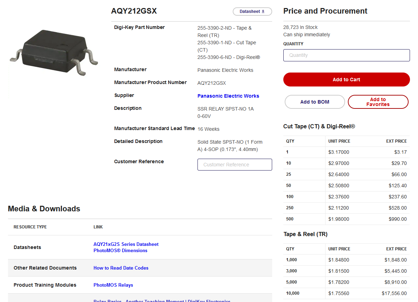
Task: Click the Solid State SPST-NO detailed description
Action: tap(230, 145)
